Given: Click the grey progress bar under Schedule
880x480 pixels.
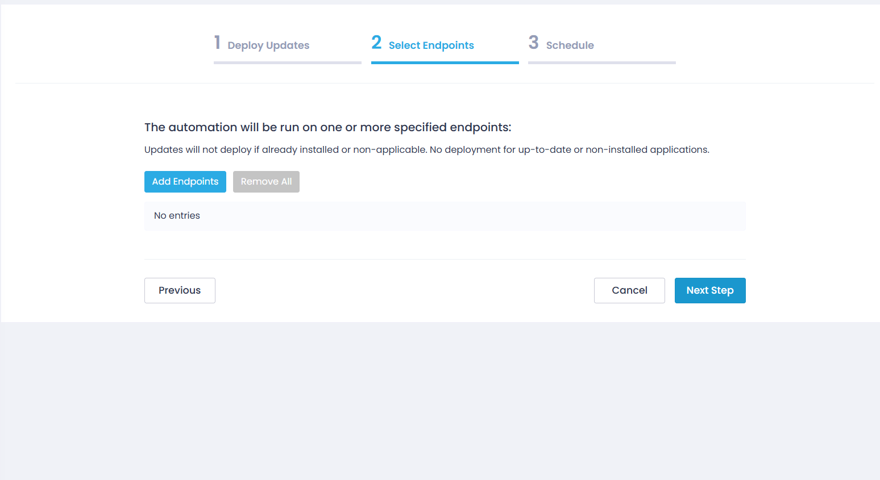Looking at the screenshot, I should 601,62.
